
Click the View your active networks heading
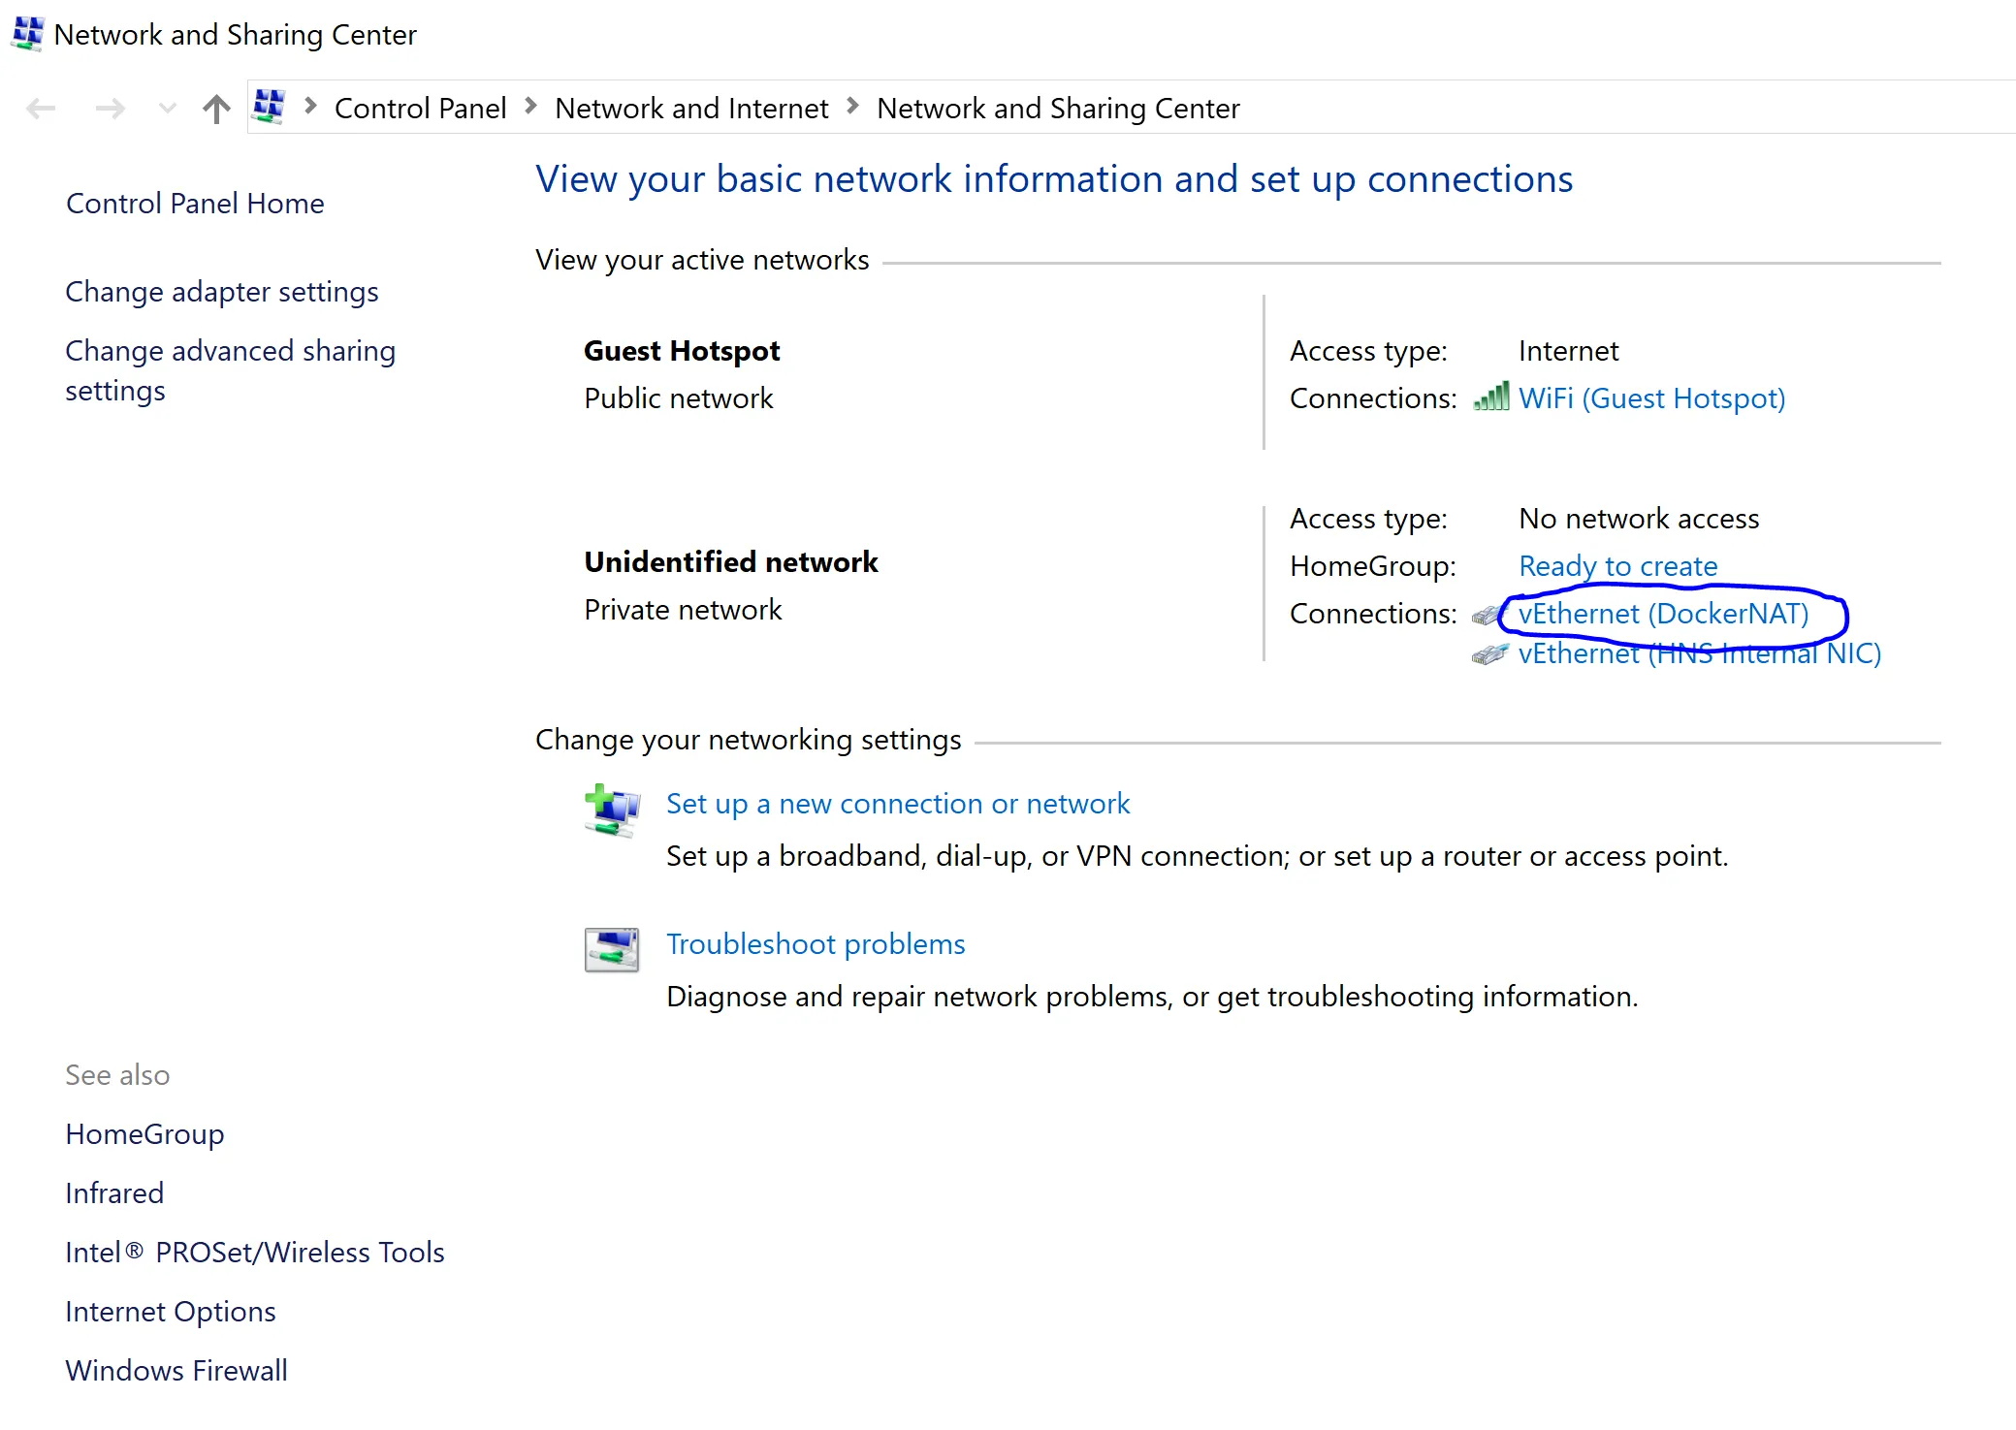702,260
